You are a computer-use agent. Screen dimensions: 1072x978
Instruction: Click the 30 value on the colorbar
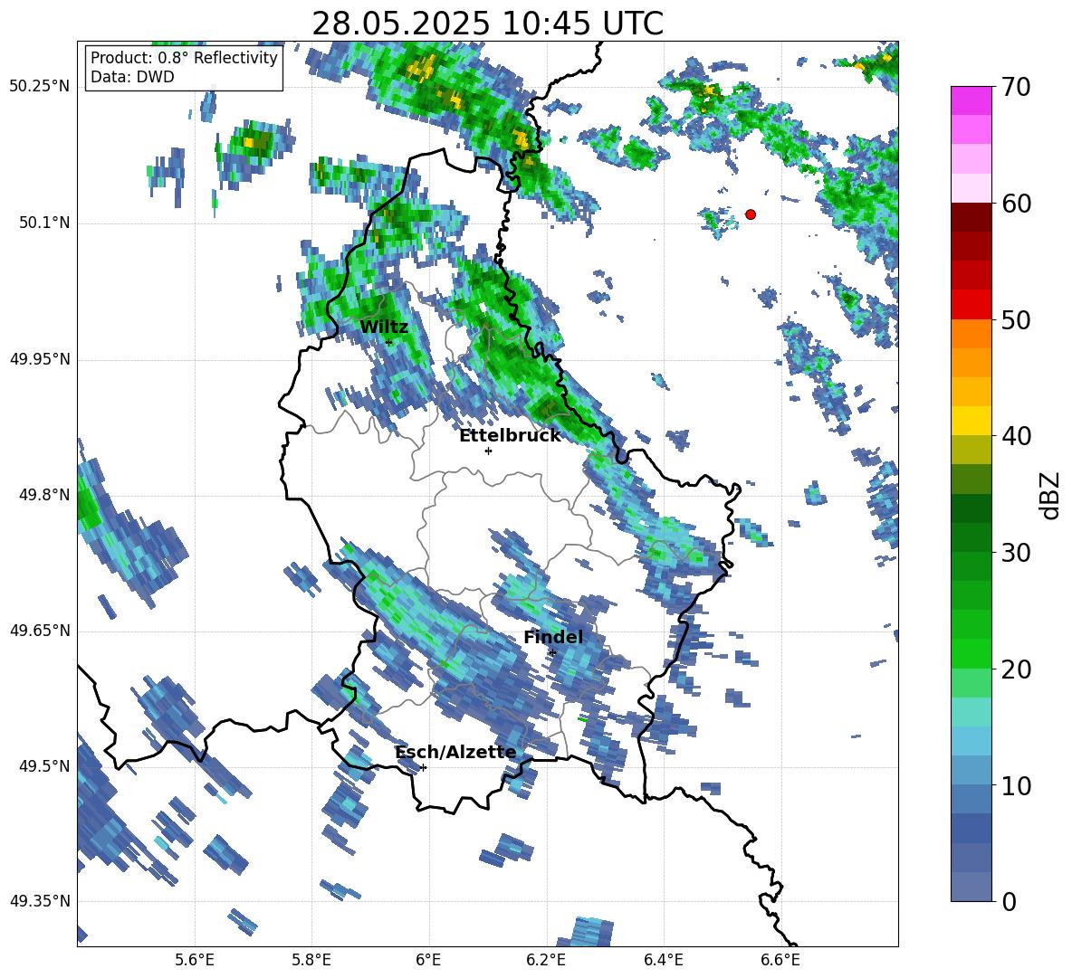click(x=1015, y=553)
